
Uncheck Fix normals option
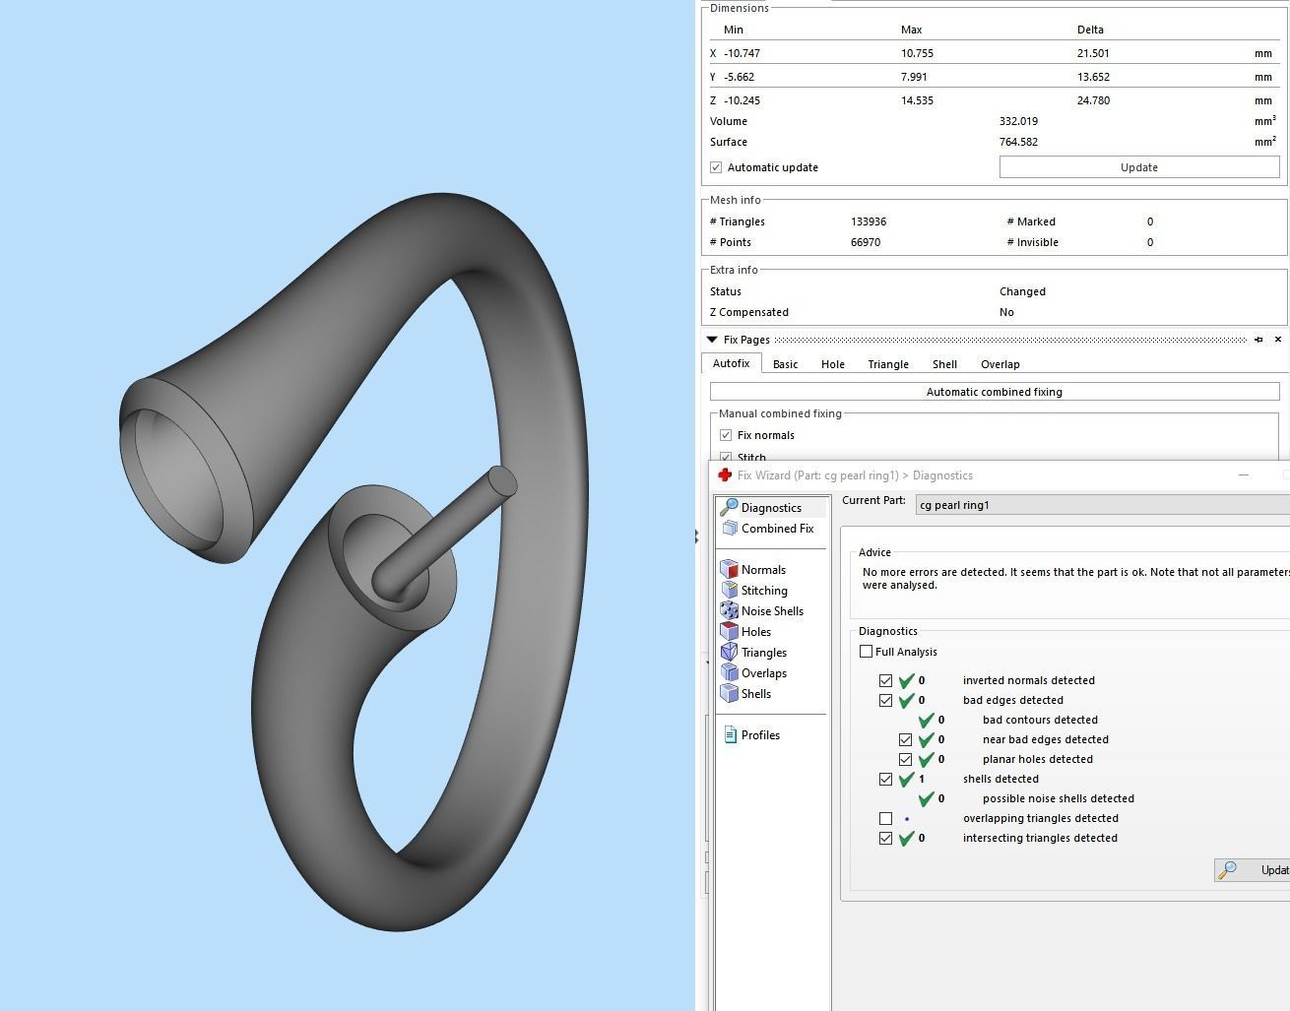tap(726, 435)
